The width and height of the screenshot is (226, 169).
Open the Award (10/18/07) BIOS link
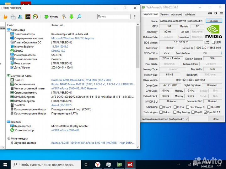point(62,105)
